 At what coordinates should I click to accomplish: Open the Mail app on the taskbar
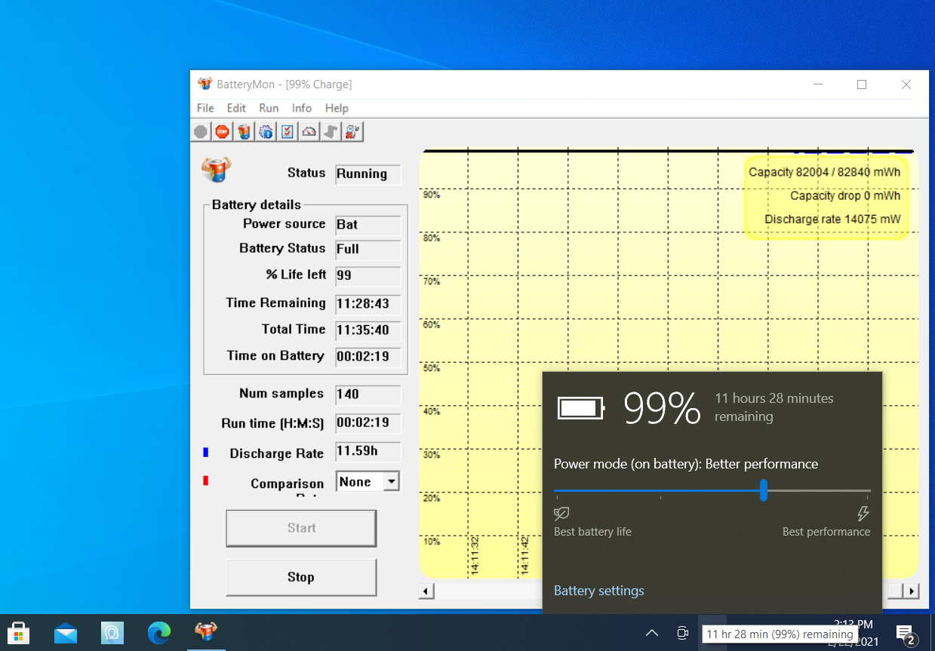tap(66, 632)
